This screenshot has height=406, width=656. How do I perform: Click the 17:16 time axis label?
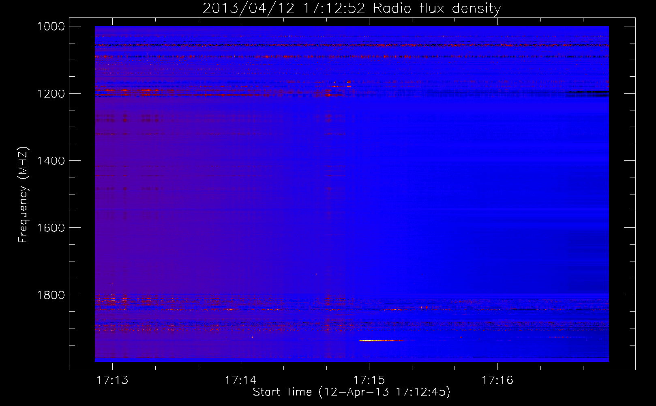497,380
